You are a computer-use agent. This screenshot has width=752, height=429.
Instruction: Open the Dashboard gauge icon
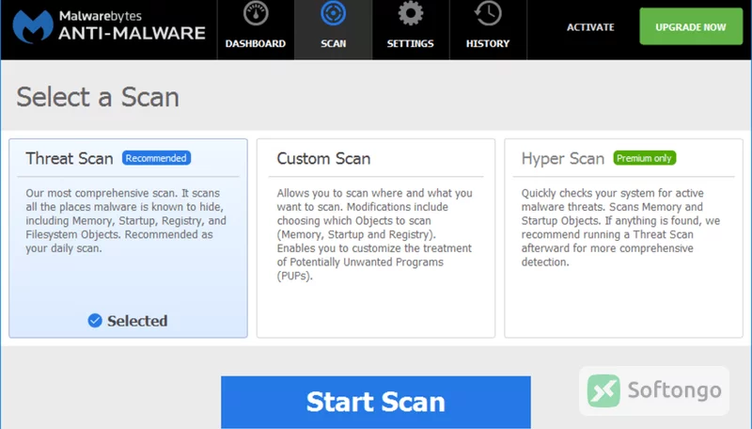click(x=256, y=13)
